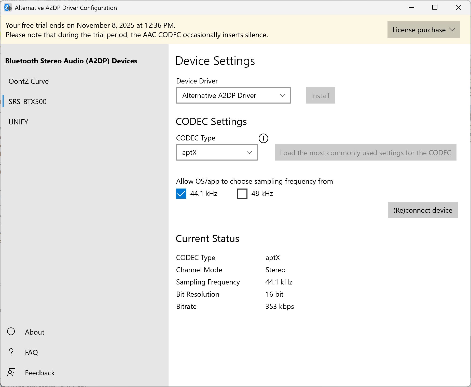471x387 pixels.
Task: Uncheck the 44.1 kHz sampling frequency
Action: (181, 194)
